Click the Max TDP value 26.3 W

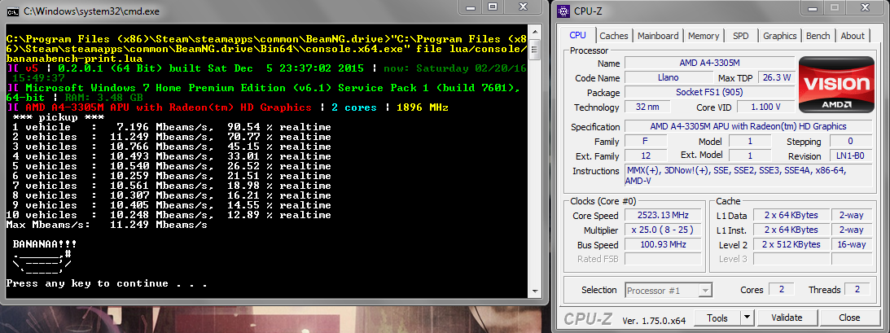(777, 77)
